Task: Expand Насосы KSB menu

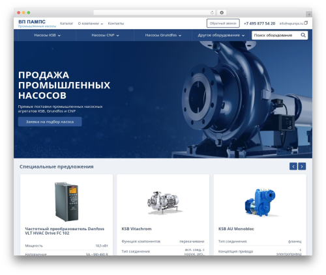Action: 47,35
